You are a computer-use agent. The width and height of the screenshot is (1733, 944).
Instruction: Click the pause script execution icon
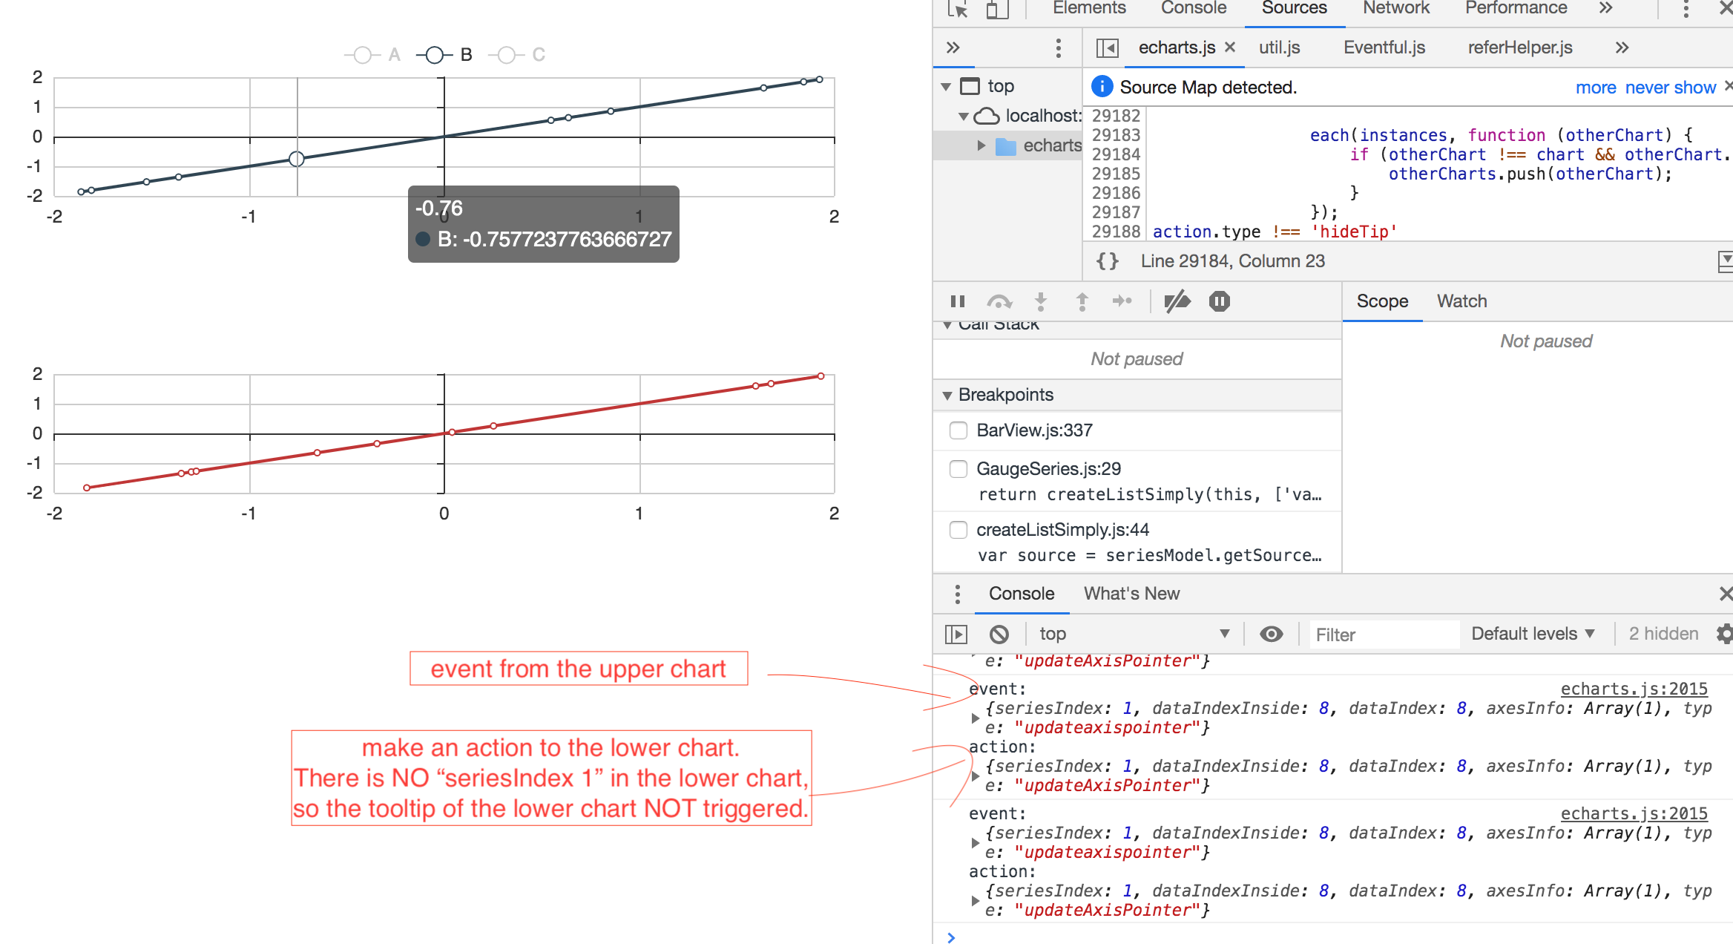957,301
